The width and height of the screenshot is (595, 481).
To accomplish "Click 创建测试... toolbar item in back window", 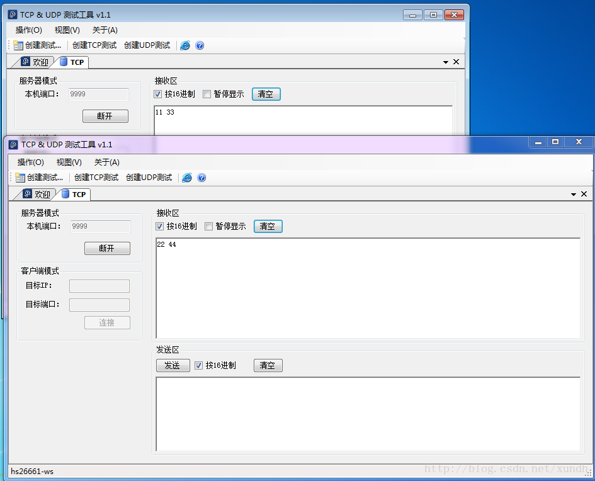I will [38, 45].
